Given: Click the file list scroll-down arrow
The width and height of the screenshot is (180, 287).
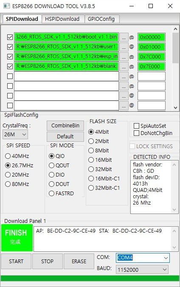Looking at the screenshot, I should click(175, 108).
